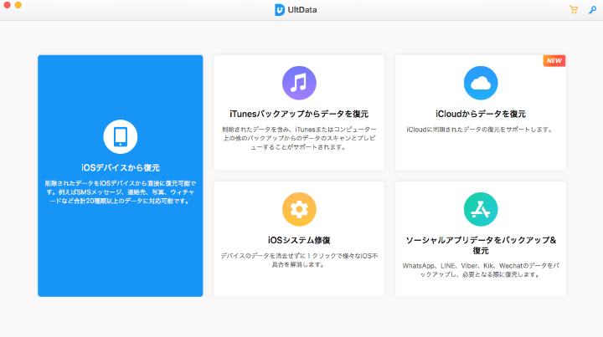Click the UltData logo in title bar
The image size is (603, 337).
[x=280, y=10]
